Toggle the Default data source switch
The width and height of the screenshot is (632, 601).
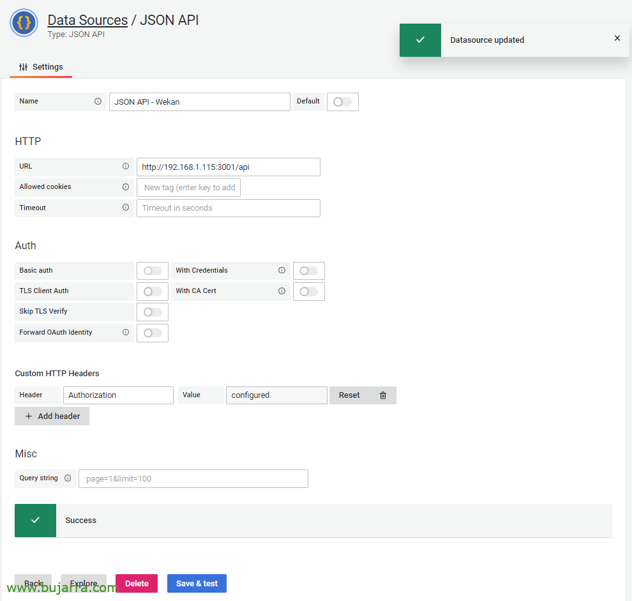(342, 102)
